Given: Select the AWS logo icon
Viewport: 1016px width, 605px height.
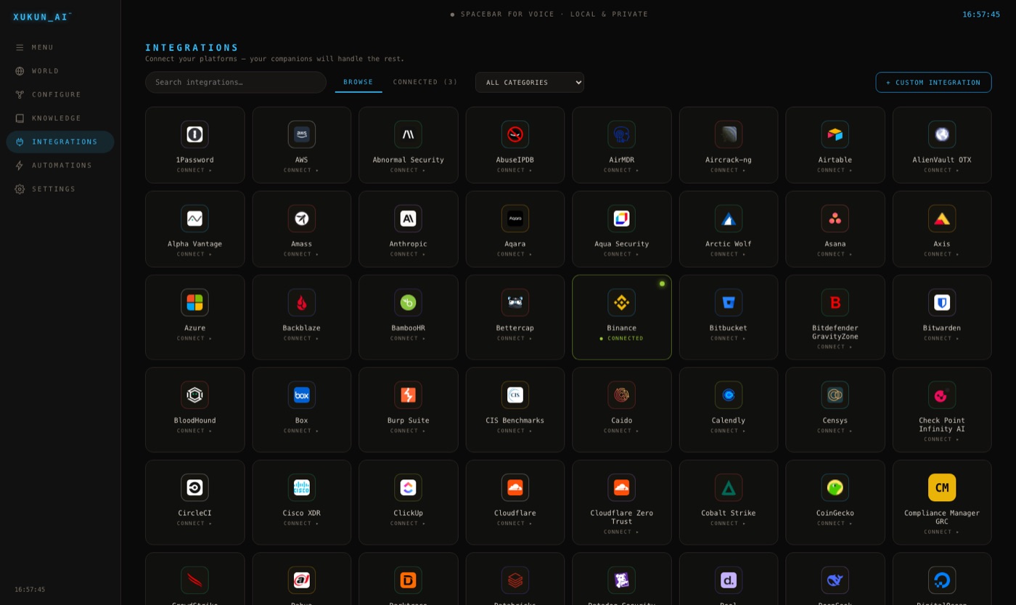Looking at the screenshot, I should pyautogui.click(x=301, y=134).
